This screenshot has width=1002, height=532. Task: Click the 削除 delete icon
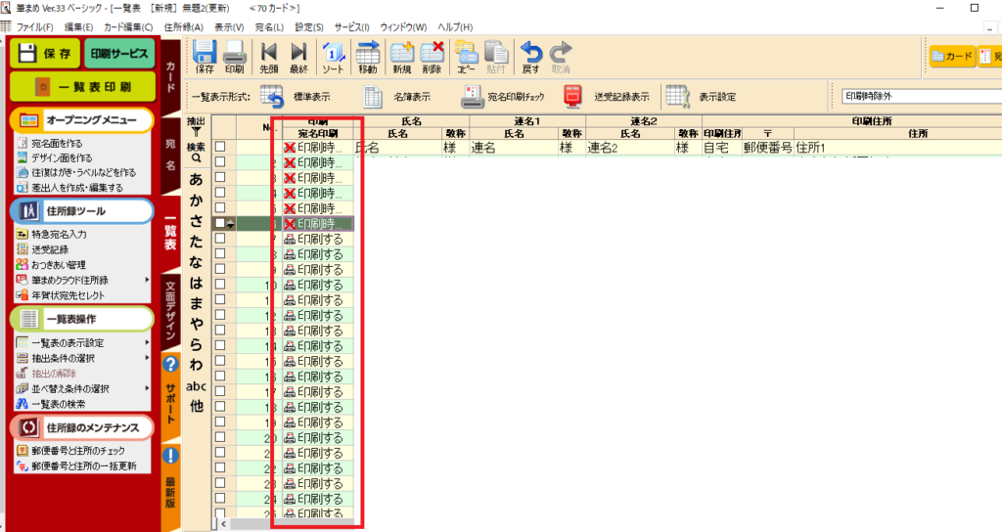point(432,53)
